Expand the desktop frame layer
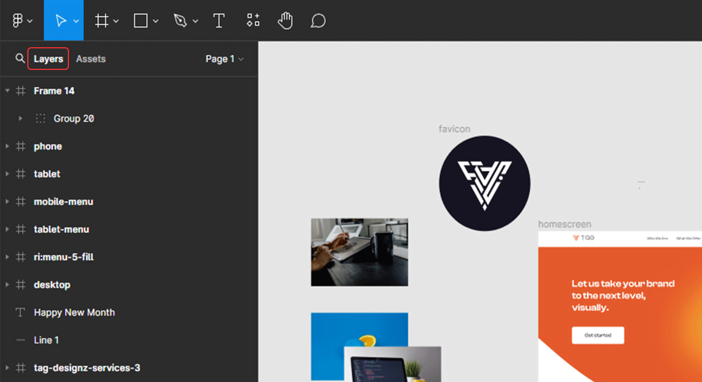The image size is (702, 382). click(7, 285)
